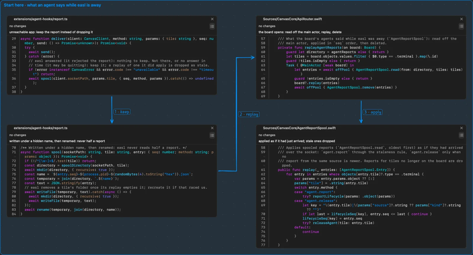Image resolution: width=473 pixels, height=255 pixels.
Task: Select report.ts title above 'unreachable app' description
Action: coord(41,19)
